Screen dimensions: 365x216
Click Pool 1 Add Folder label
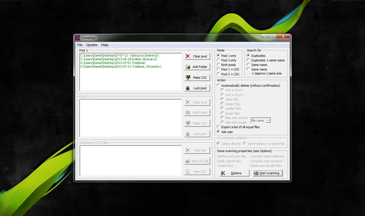coord(200,67)
